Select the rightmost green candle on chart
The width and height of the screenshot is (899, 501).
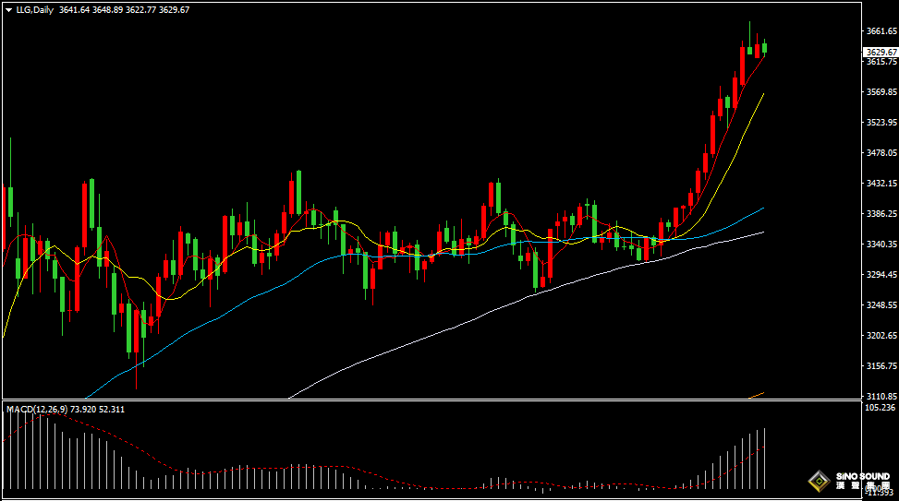[764, 48]
